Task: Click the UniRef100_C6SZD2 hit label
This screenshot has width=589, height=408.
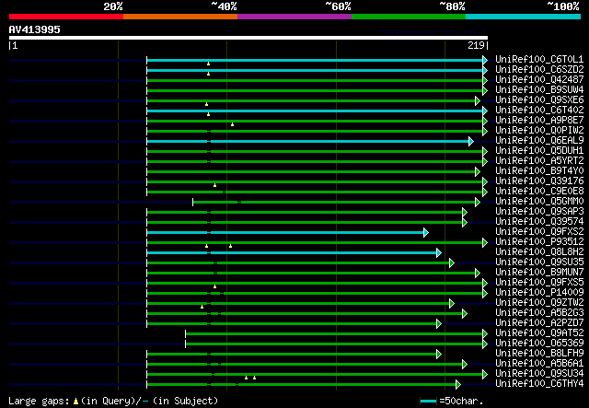Action: 539,70
